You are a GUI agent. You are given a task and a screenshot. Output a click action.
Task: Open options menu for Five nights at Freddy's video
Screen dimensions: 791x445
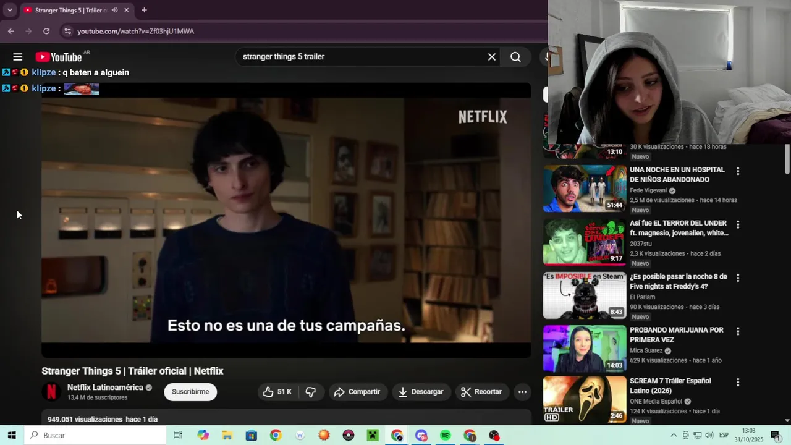pos(737,278)
